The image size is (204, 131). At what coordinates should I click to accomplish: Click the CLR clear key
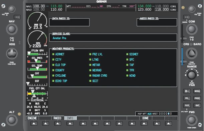tap(187, 105)
